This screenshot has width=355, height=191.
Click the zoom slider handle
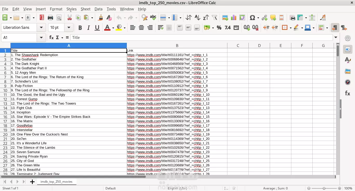tap(324, 188)
